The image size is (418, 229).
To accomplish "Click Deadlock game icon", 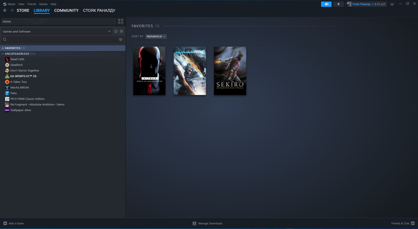I will click(x=7, y=65).
